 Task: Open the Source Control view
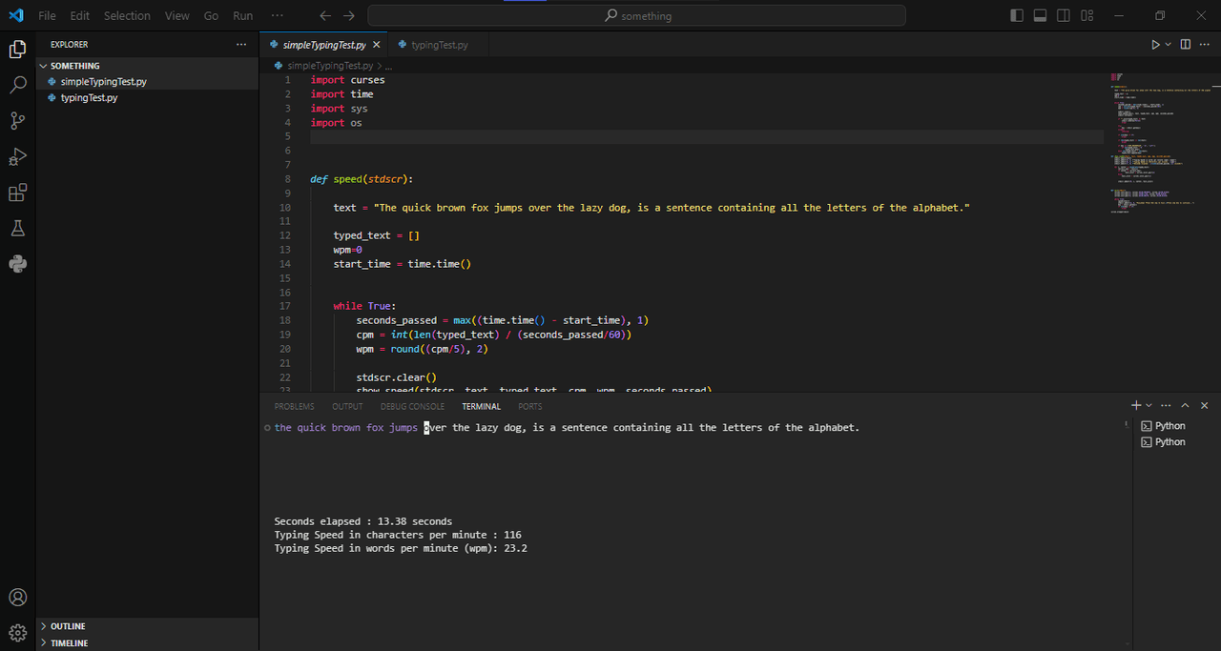click(17, 121)
